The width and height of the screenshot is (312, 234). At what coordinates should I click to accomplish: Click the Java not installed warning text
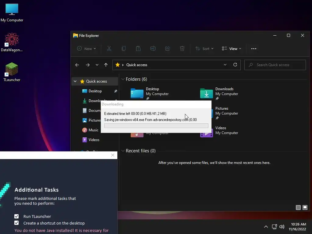(x=62, y=230)
